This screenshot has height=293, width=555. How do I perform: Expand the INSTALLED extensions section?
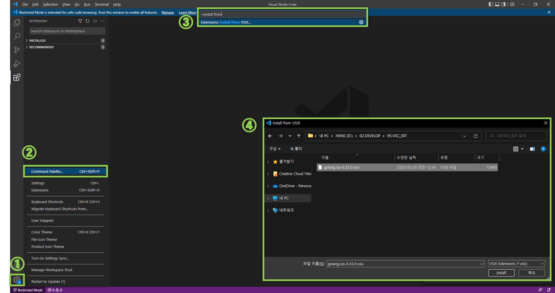click(27, 40)
